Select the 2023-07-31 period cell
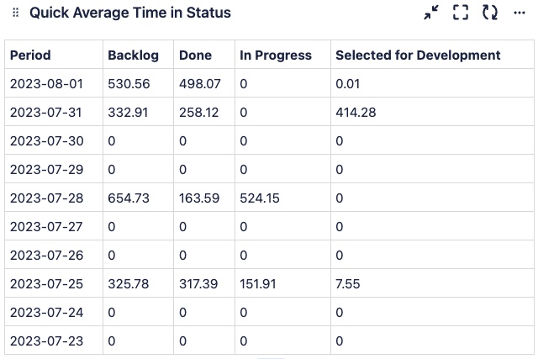Viewport: 538px width, 359px height. coord(47,113)
